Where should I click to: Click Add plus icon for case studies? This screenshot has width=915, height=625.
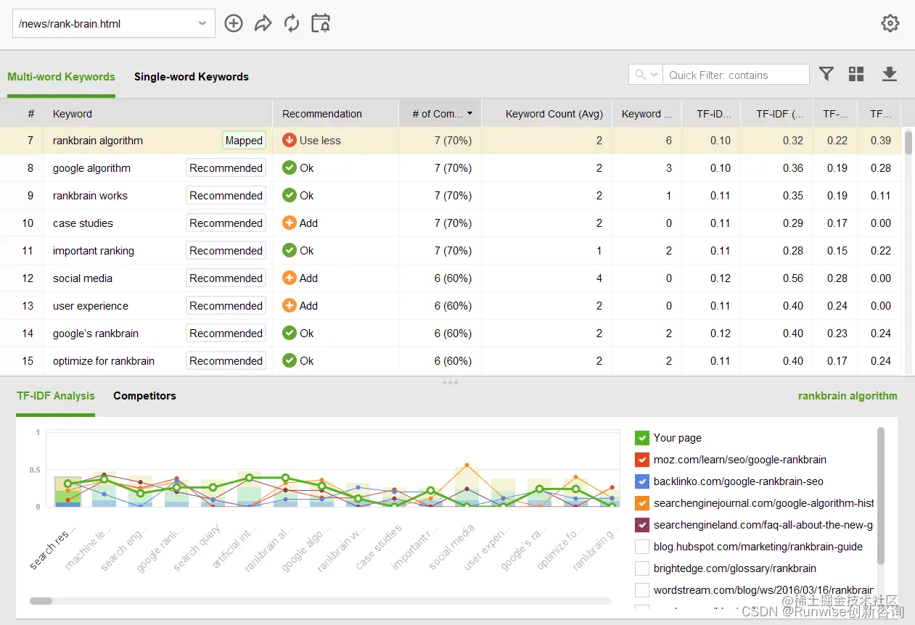tap(290, 223)
